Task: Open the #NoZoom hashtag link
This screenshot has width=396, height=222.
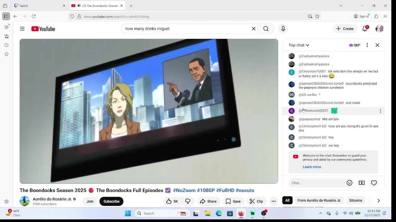Action: click(184, 191)
